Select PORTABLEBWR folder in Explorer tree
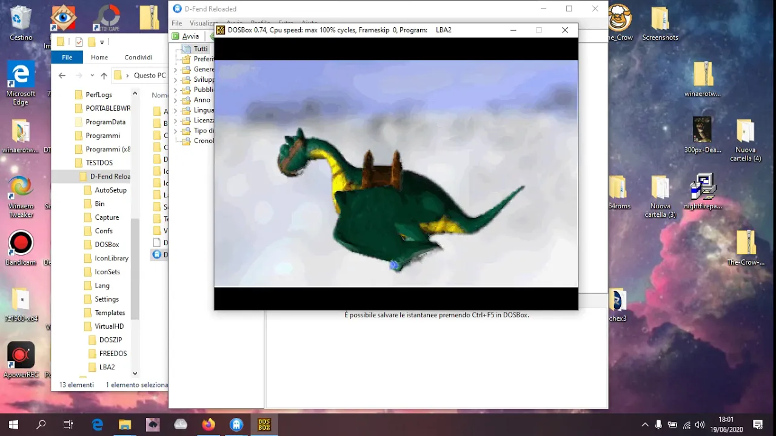The width and height of the screenshot is (776, 436). [102, 108]
